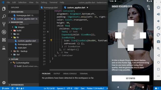This screenshot has width=161, height=90.
Task: Raise volume in emulator toolbar
Action: (158, 14)
